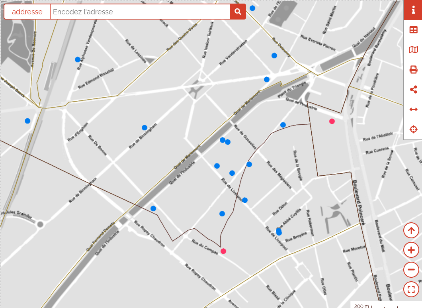
Task: Open the info panel icon
Action: (x=413, y=10)
